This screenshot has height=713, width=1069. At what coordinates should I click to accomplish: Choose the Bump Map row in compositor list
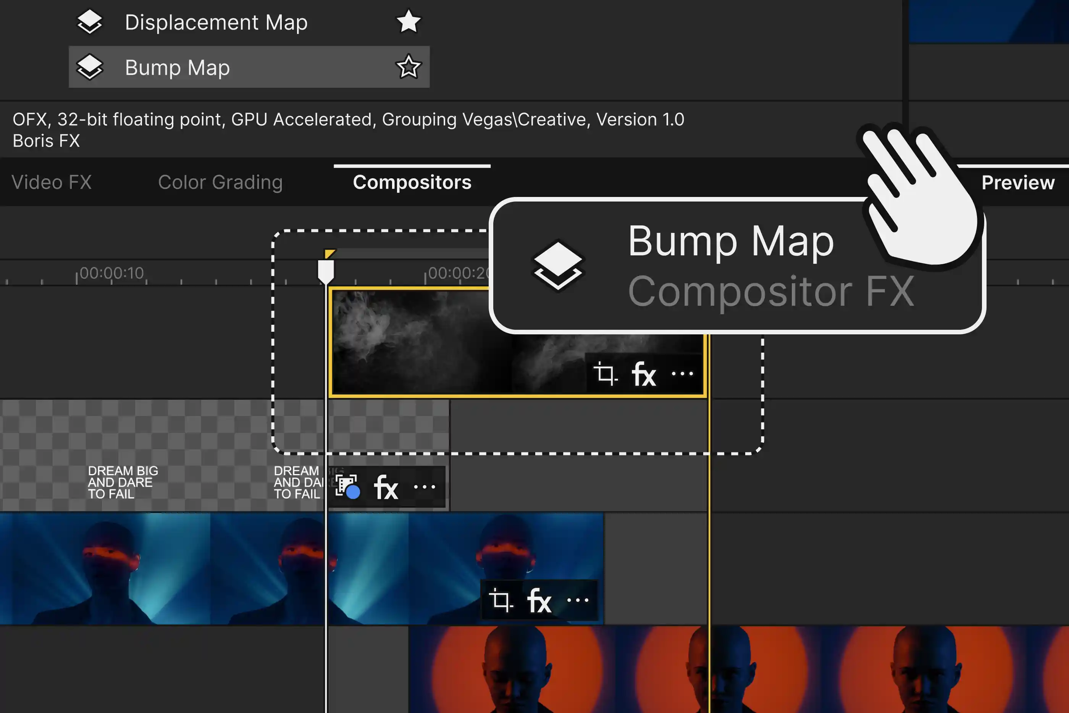click(249, 67)
